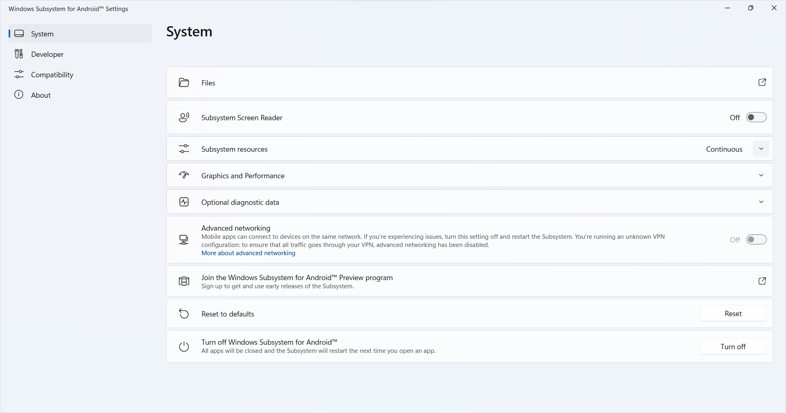Click the Advanced networking computer icon

[184, 240]
